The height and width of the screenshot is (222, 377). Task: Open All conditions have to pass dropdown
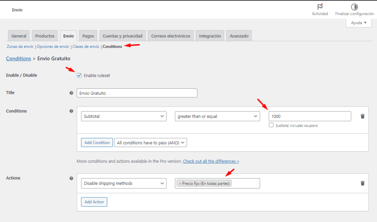[x=151, y=142]
